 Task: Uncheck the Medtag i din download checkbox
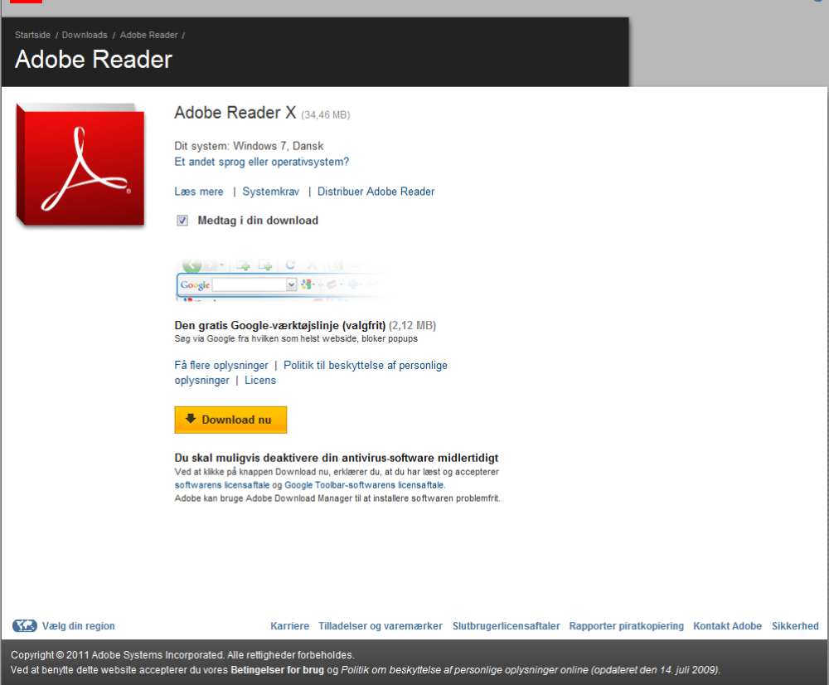click(x=182, y=221)
